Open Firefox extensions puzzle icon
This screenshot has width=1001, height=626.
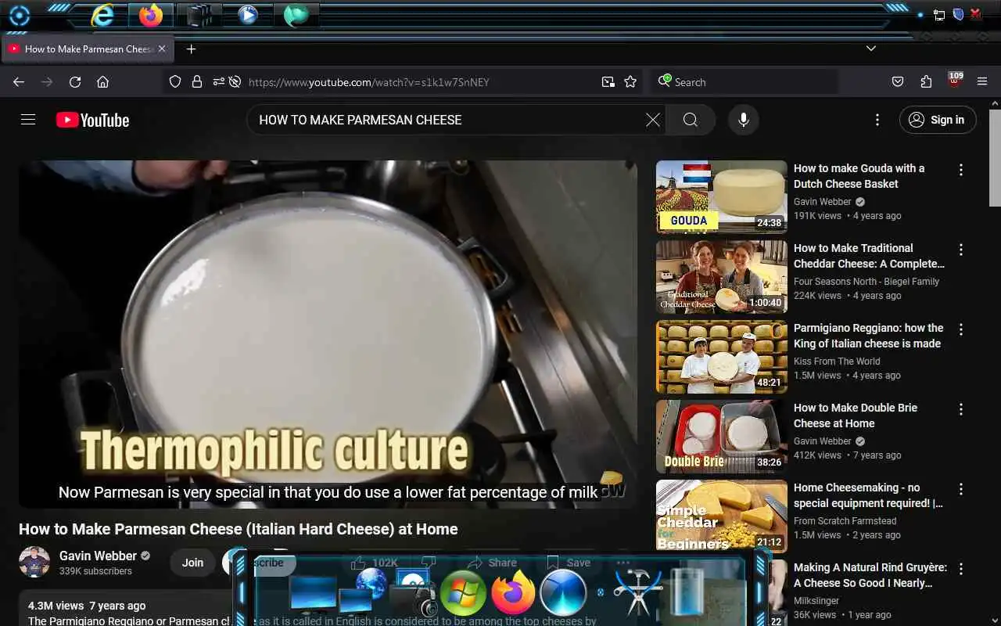926,82
